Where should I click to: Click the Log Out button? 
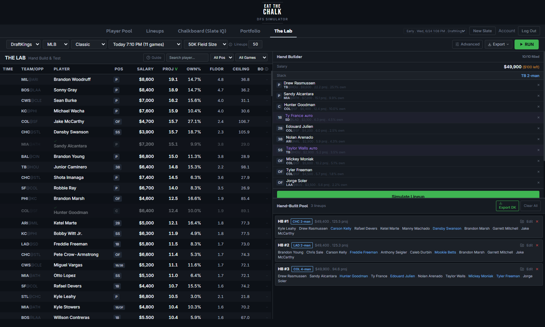529,31
